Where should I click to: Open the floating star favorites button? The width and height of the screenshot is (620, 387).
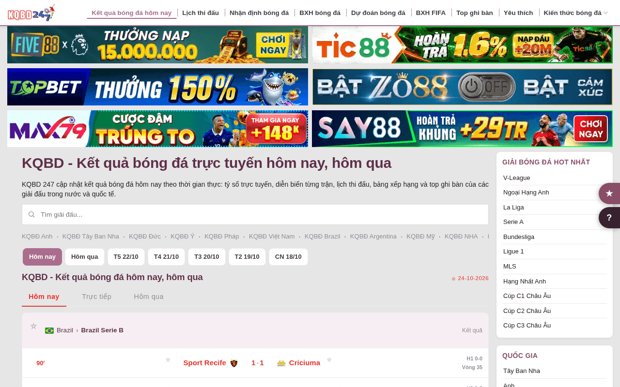pos(609,193)
